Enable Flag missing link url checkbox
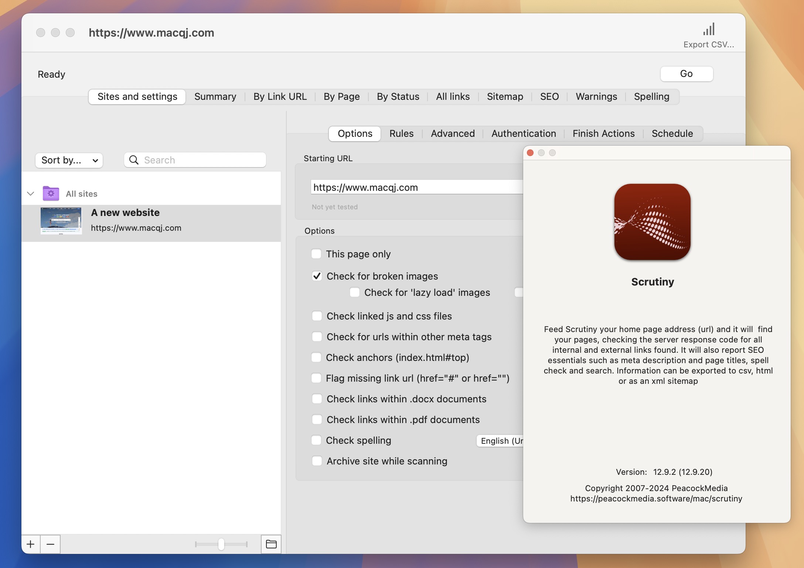Image resolution: width=804 pixels, height=568 pixels. coord(316,378)
